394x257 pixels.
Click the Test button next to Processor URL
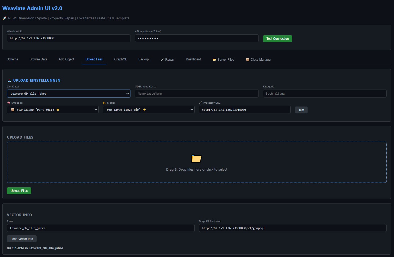pos(301,110)
